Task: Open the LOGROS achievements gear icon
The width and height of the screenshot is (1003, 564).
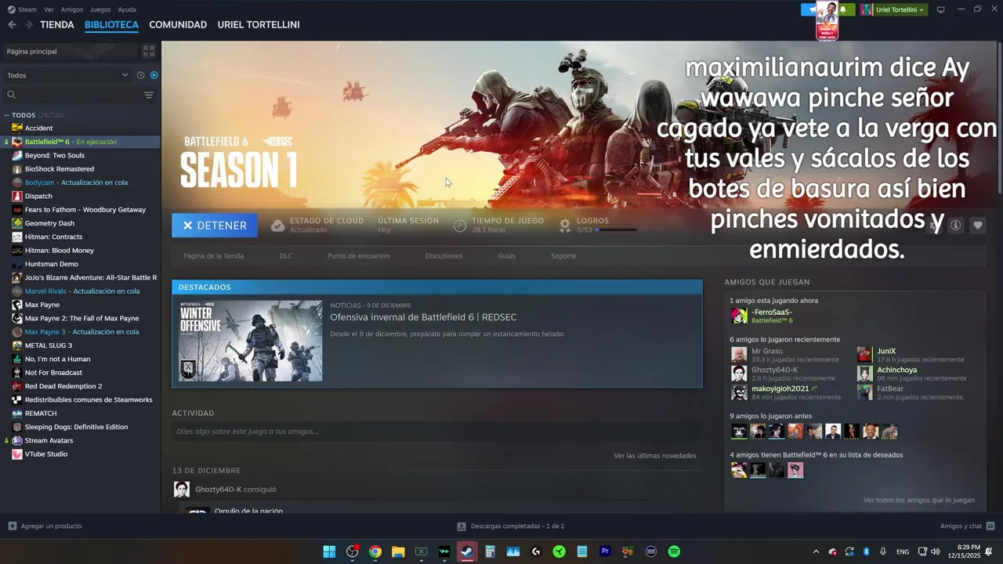Action: [564, 226]
